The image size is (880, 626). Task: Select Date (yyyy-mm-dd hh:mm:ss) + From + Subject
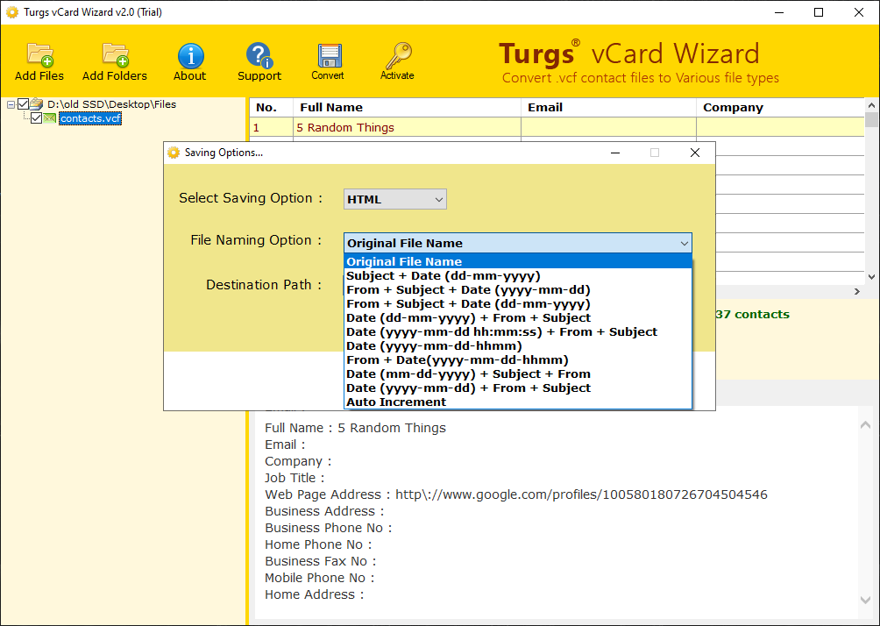tap(518, 331)
